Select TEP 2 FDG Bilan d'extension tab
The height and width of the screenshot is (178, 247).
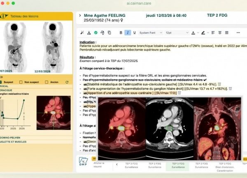click(x=225, y=167)
